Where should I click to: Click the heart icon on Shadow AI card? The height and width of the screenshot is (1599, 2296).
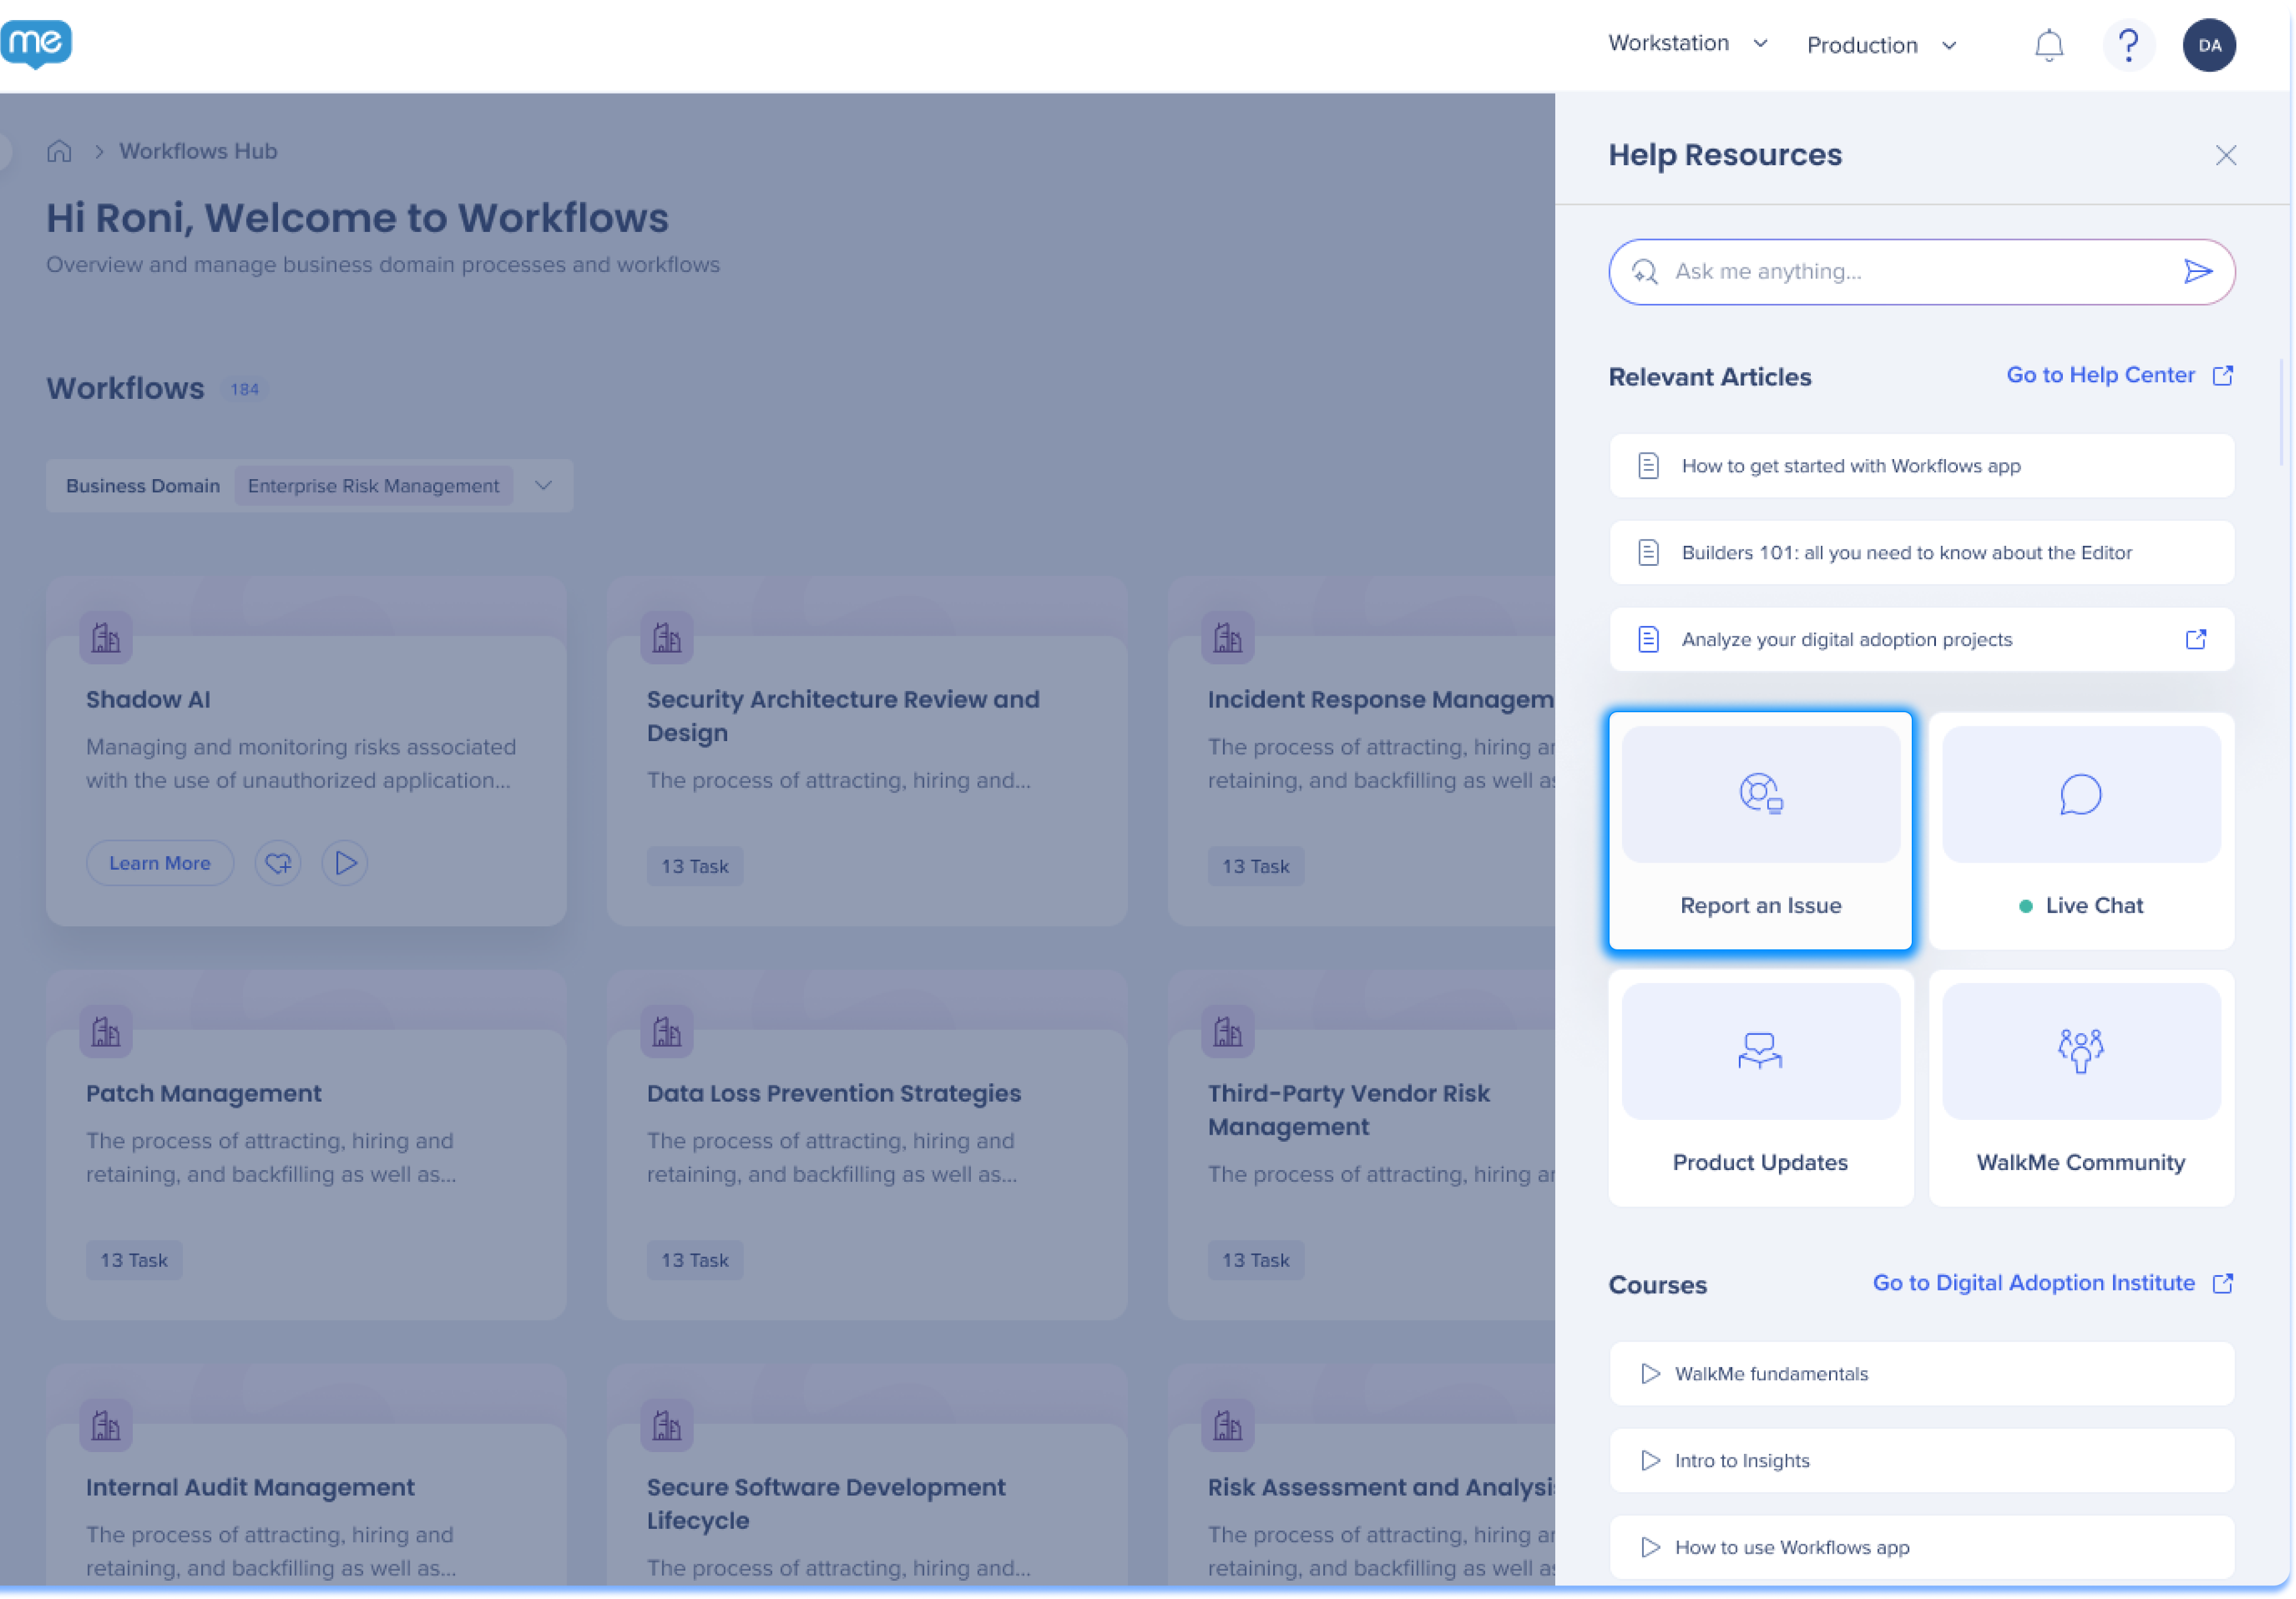[278, 863]
